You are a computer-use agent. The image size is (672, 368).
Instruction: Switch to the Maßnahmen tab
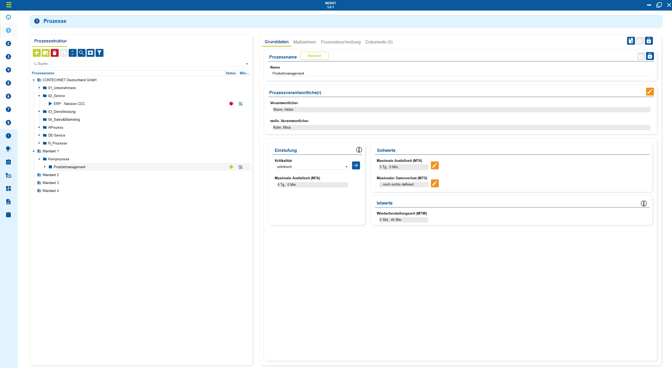tap(304, 42)
